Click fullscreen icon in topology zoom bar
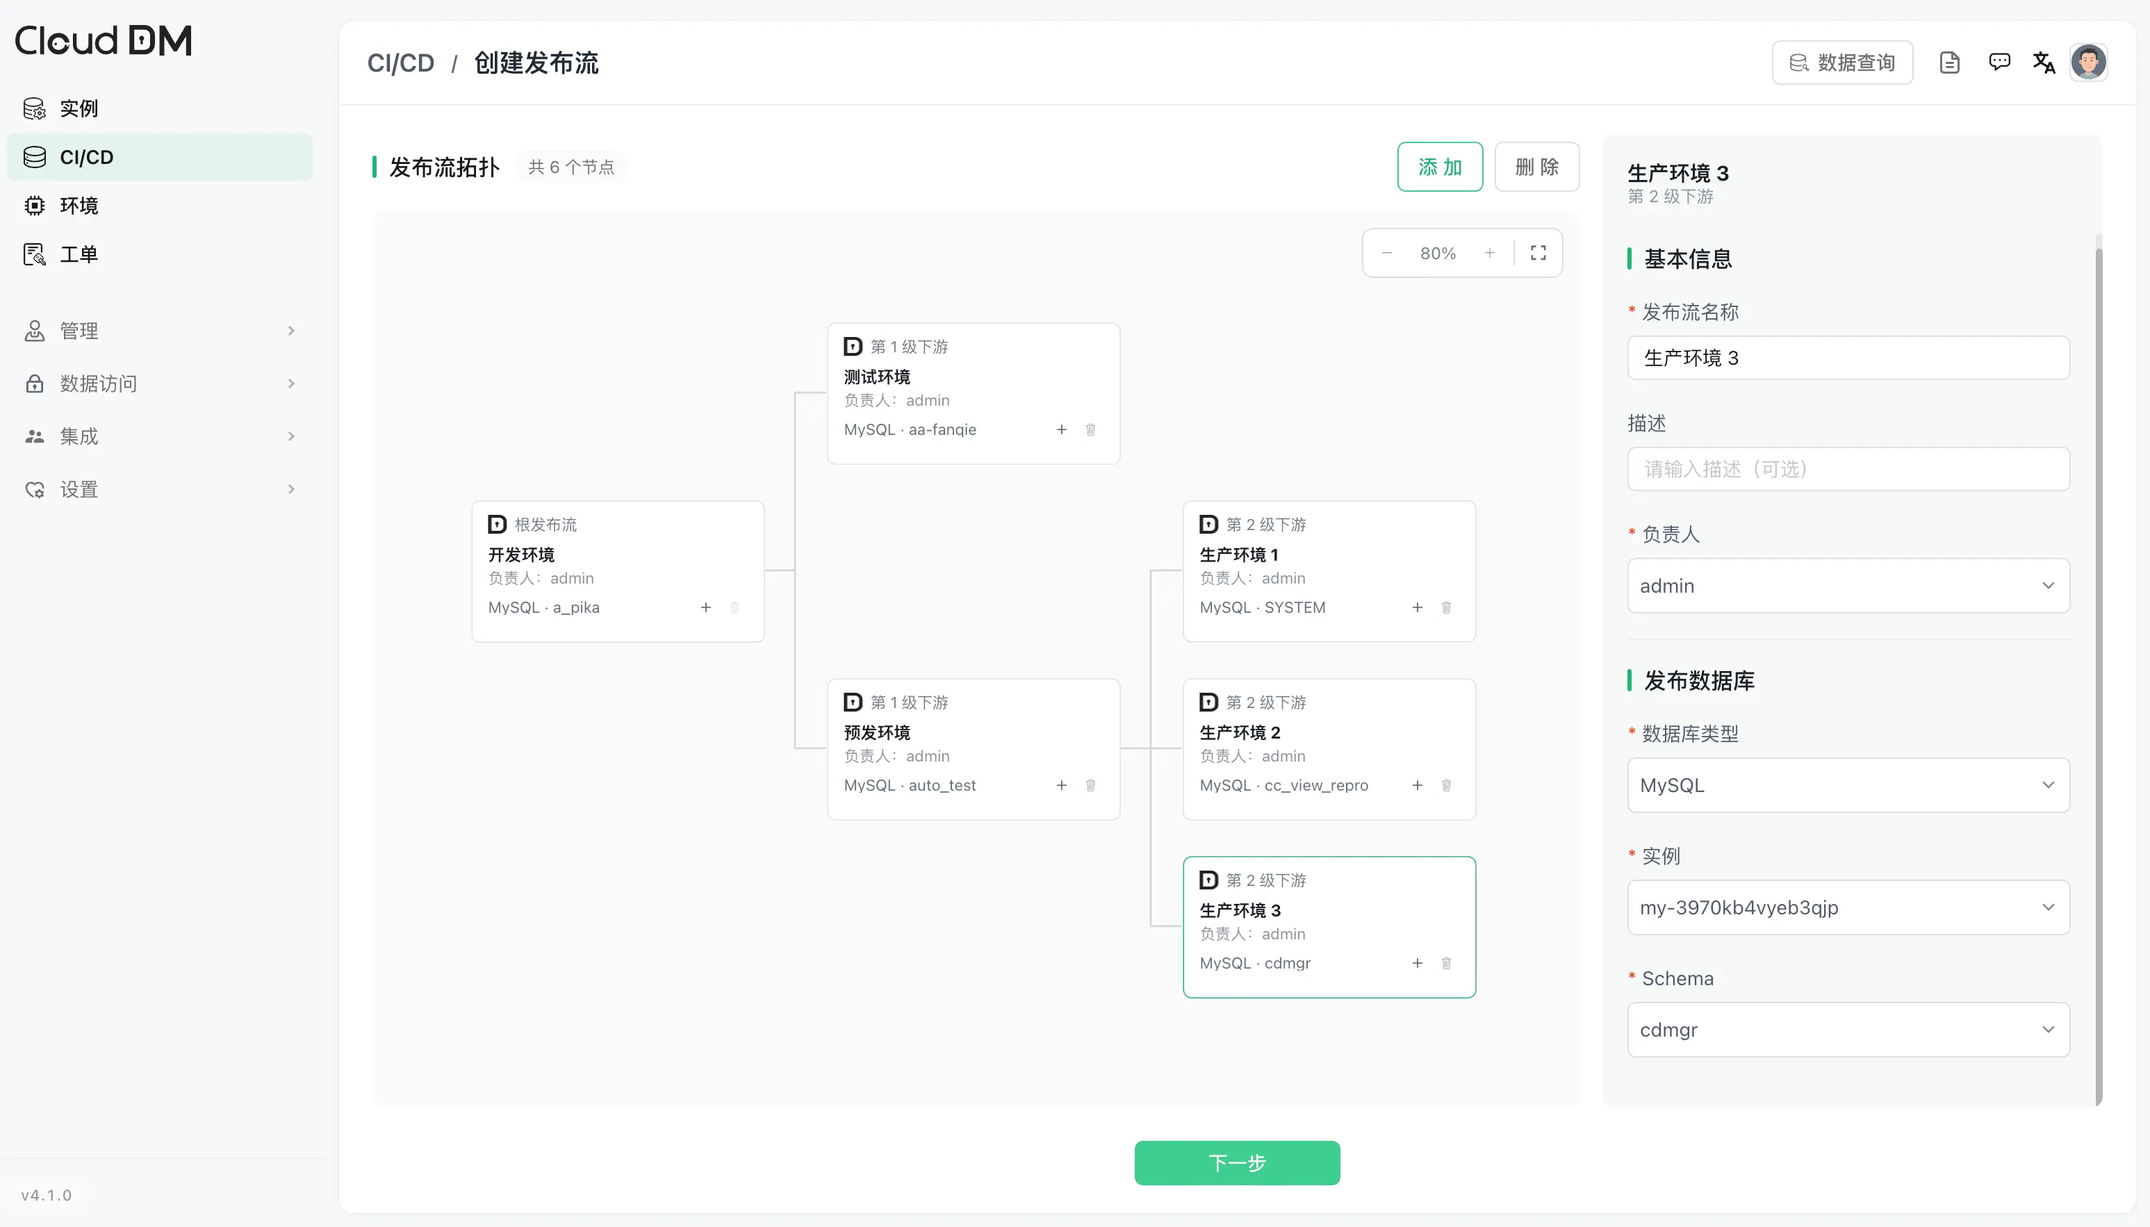Image resolution: width=2150 pixels, height=1227 pixels. 1538,253
